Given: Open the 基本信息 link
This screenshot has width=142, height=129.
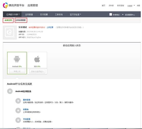Looking at the screenshot, I should pyautogui.click(x=27, y=100).
